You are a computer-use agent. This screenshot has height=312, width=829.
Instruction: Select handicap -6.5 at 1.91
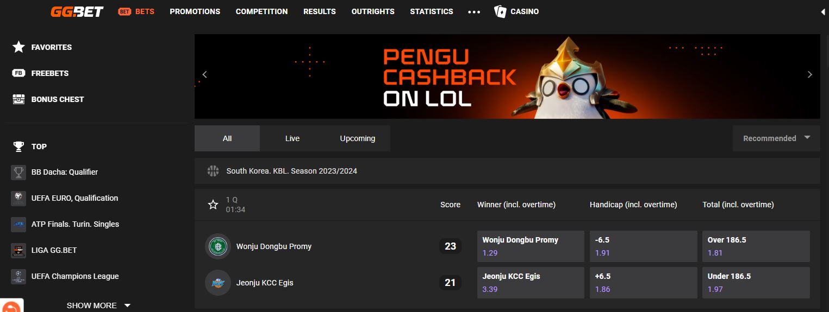[643, 246]
